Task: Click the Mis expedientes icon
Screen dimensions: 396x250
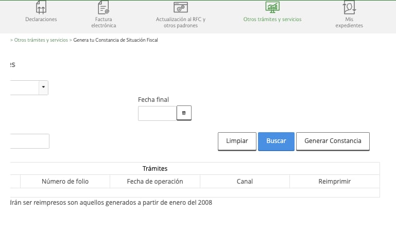Action: (x=349, y=7)
